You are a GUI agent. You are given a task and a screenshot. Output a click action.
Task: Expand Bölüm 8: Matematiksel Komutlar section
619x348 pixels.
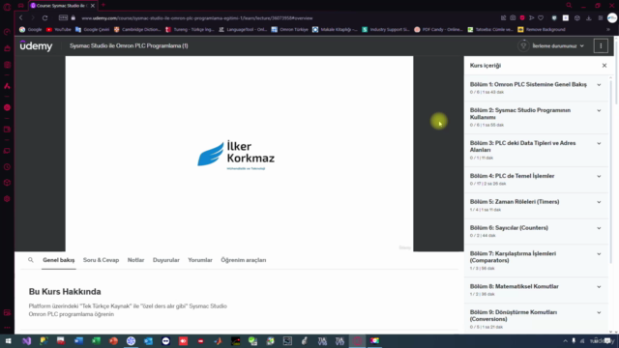tap(536, 290)
